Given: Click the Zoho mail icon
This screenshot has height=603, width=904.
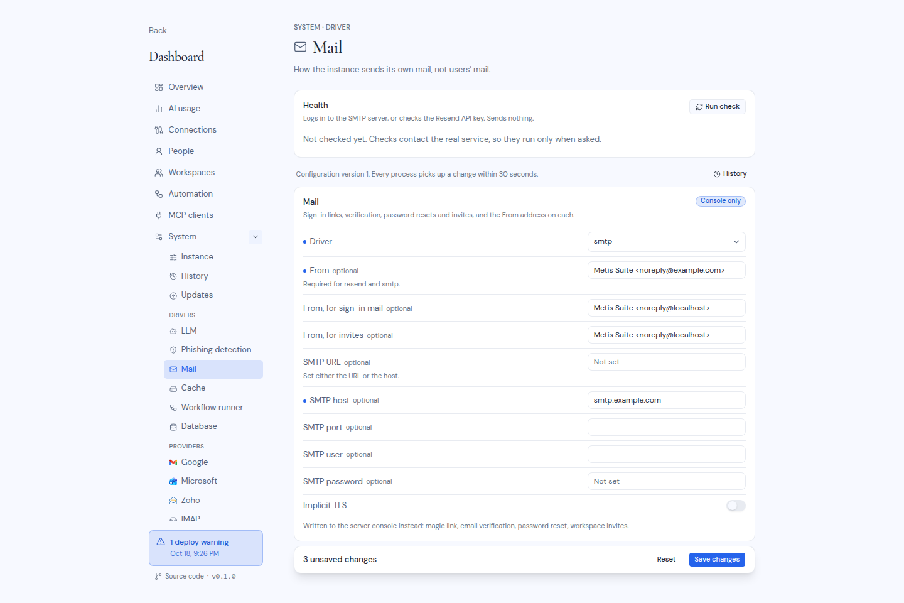Looking at the screenshot, I should pyautogui.click(x=173, y=501).
